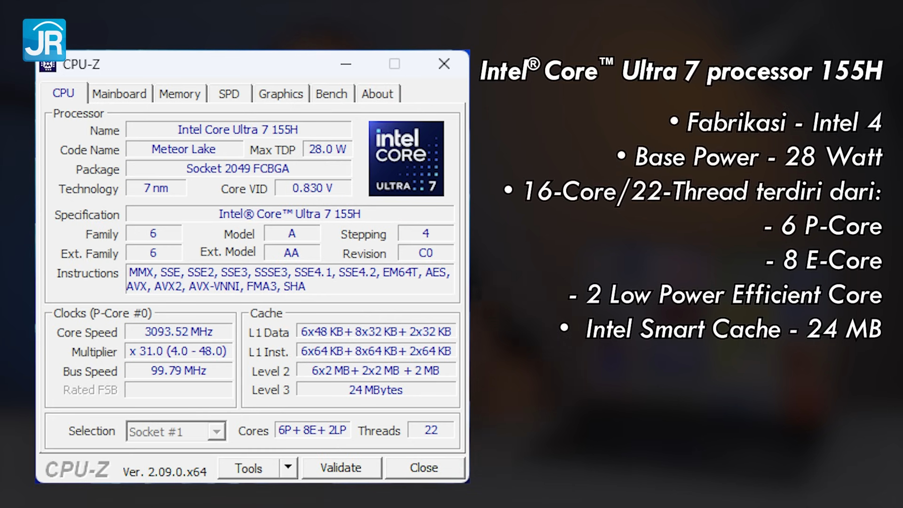903x508 pixels.
Task: Click the CPU-Z logo at bottom left
Action: 78,468
